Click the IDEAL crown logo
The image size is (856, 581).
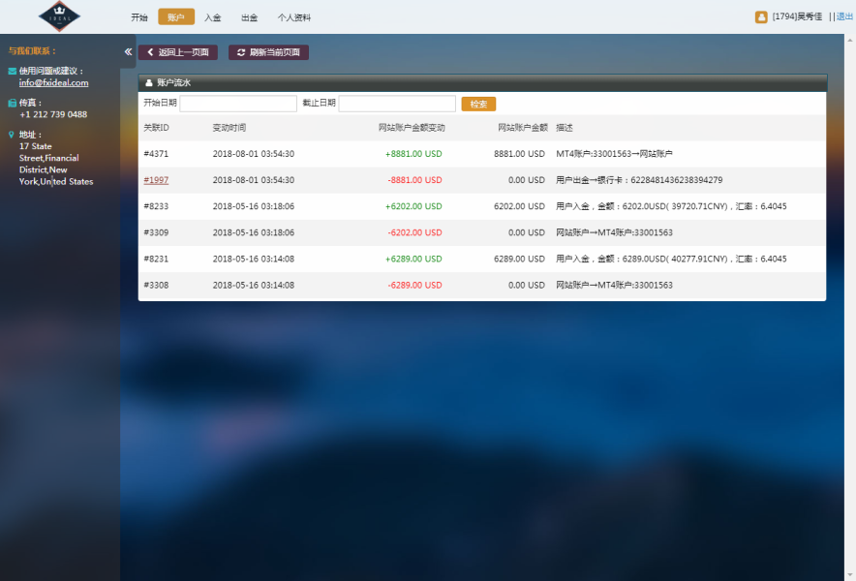pyautogui.click(x=60, y=16)
